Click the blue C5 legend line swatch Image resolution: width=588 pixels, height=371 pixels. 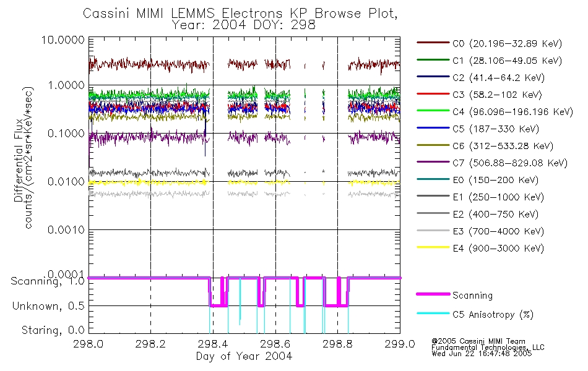click(433, 128)
